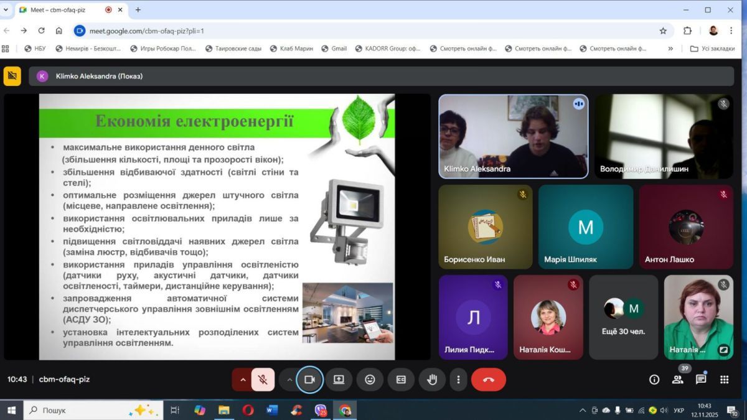This screenshot has width=747, height=420.
Task: Expand audio settings arrow beside microphone
Action: click(x=243, y=380)
